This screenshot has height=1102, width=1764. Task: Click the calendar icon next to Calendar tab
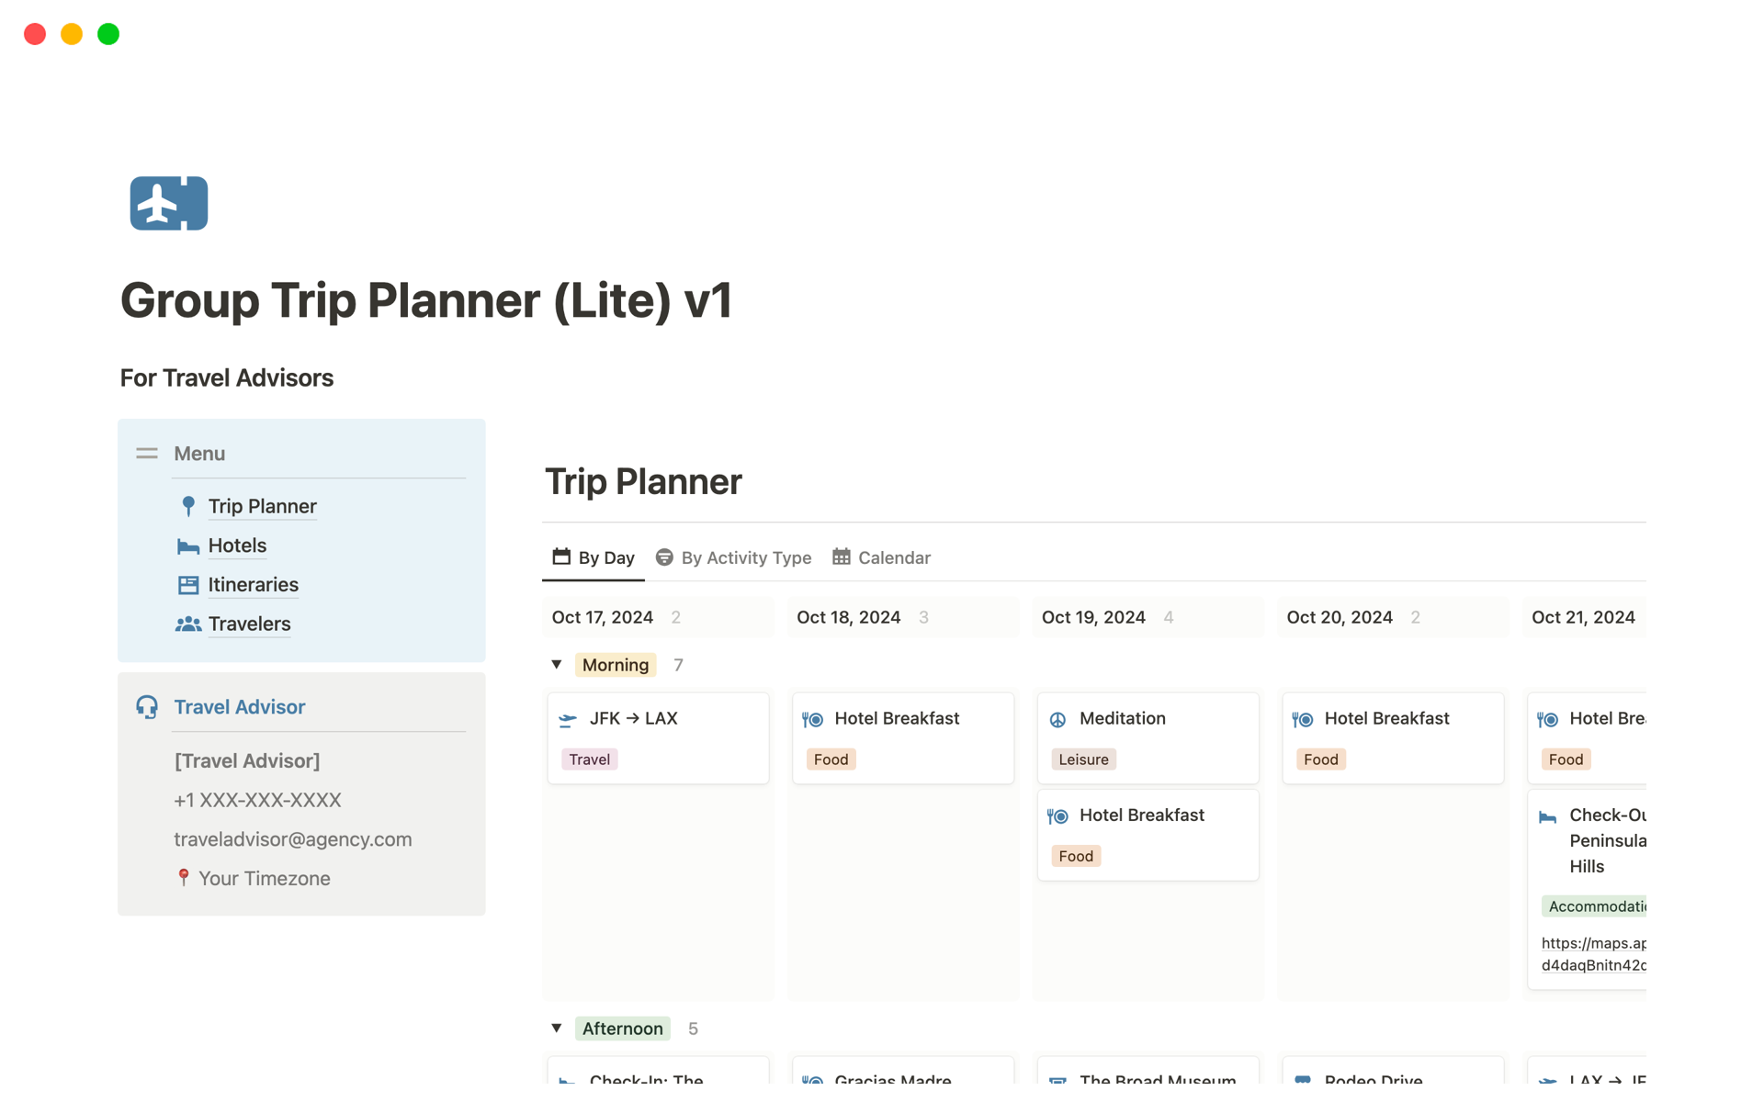point(841,557)
